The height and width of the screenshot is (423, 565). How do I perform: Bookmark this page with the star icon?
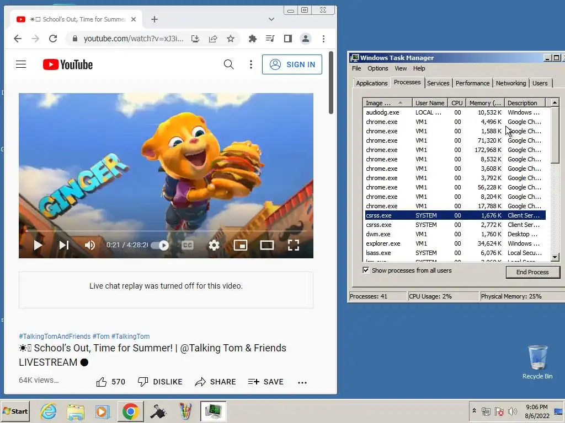(x=231, y=39)
